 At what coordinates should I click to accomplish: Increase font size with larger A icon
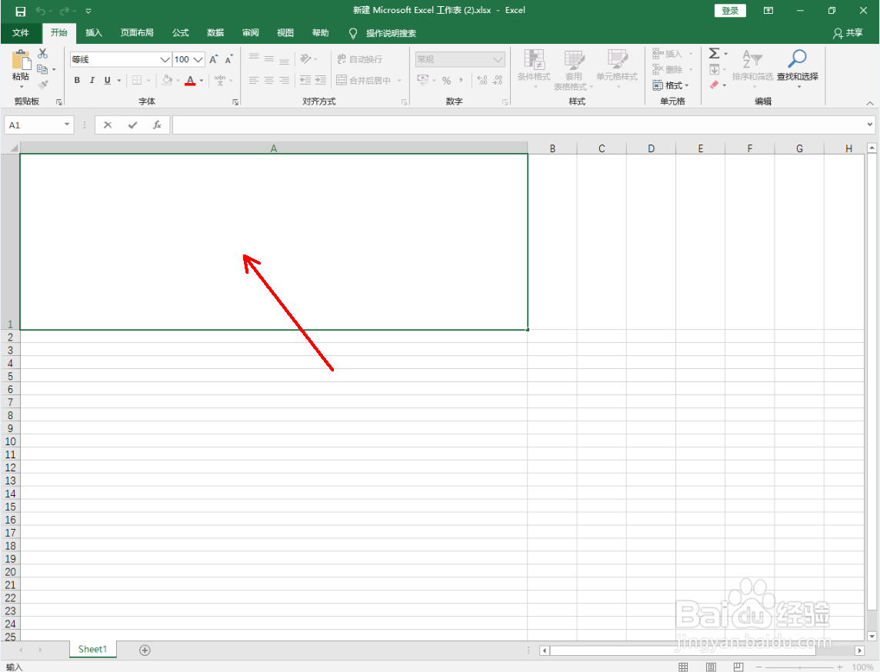coord(213,59)
